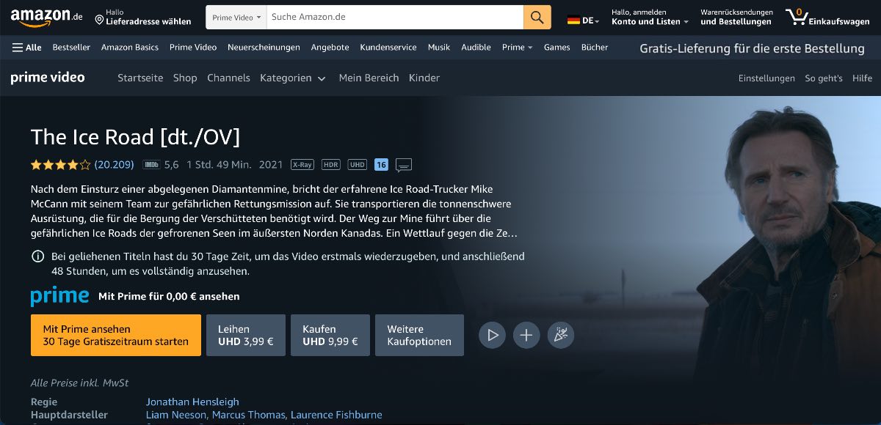
Task: Click the Amazon.de logo
Action: pyautogui.click(x=46, y=17)
